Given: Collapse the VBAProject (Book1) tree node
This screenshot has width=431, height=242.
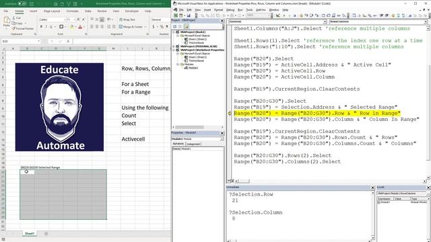Looking at the screenshot, I should click(174, 32).
